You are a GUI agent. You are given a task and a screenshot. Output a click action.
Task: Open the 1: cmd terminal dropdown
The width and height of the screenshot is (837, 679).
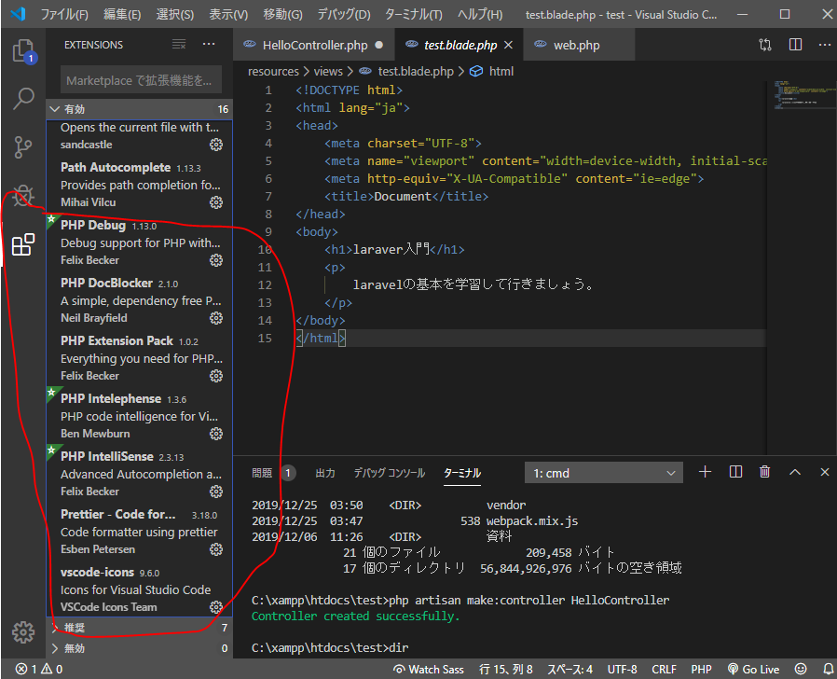pyautogui.click(x=604, y=473)
